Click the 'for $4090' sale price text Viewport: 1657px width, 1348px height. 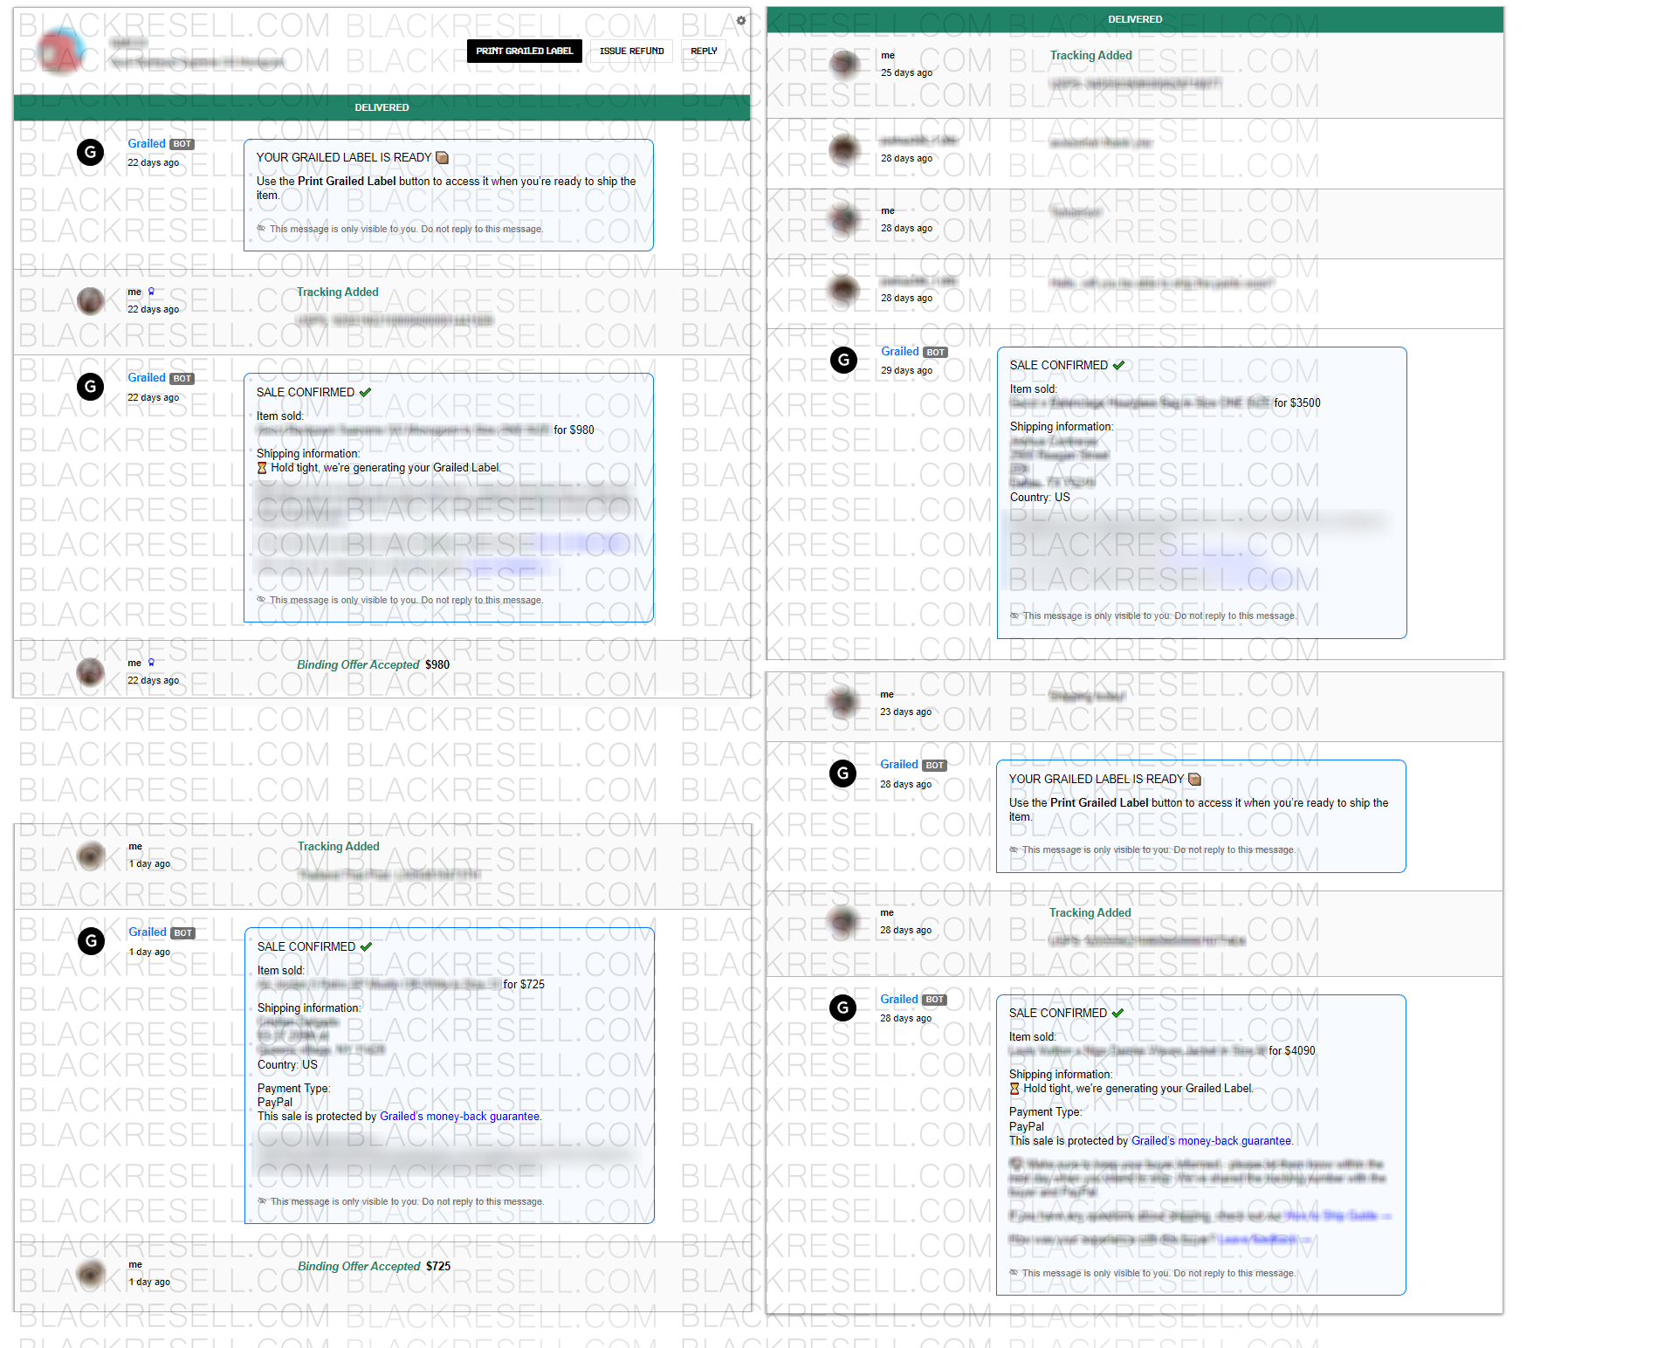1292,1050
